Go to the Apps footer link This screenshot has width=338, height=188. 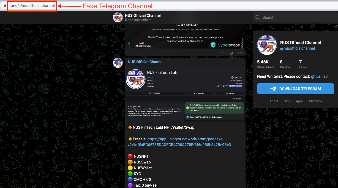(299, 101)
